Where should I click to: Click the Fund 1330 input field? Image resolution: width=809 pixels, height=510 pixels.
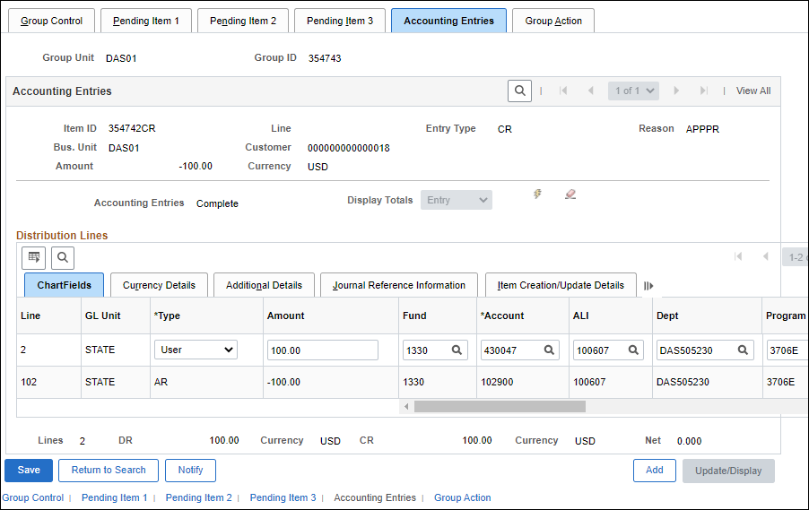[x=436, y=350]
